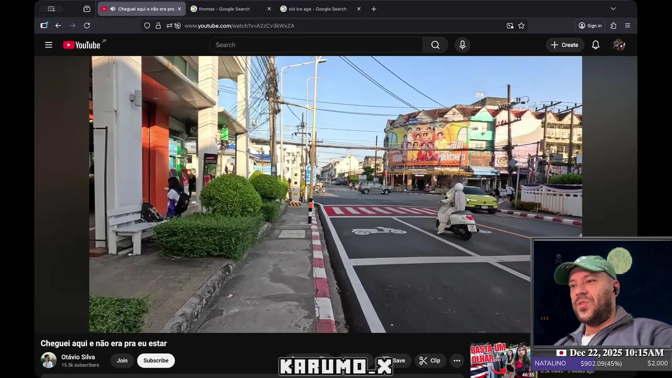
Task: Click the address bar URL
Action: pyautogui.click(x=239, y=25)
